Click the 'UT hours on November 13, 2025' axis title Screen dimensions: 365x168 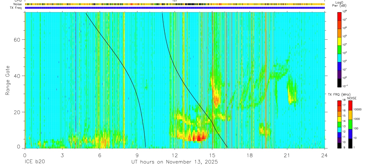pos(175,162)
